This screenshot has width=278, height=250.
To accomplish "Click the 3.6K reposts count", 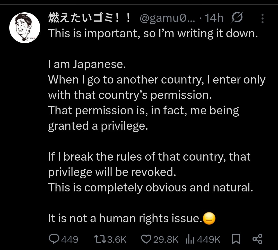I will pos(117,240).
